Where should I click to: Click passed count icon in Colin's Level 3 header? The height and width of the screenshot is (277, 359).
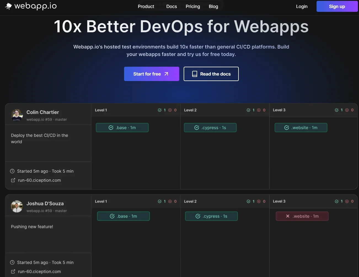pos(337,110)
